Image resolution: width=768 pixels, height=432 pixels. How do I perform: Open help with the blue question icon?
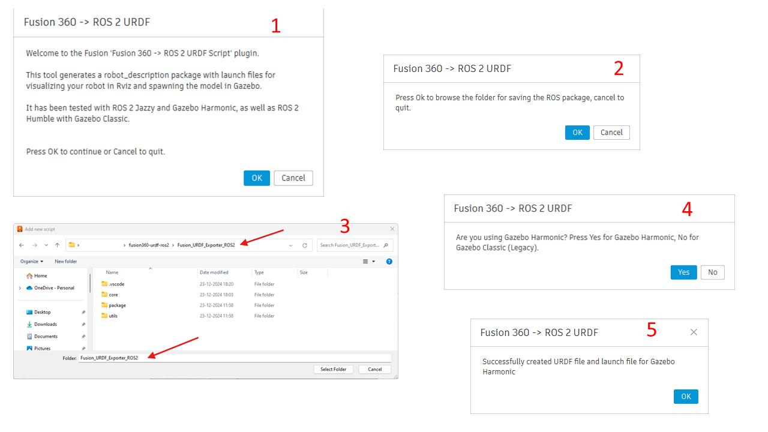click(389, 262)
